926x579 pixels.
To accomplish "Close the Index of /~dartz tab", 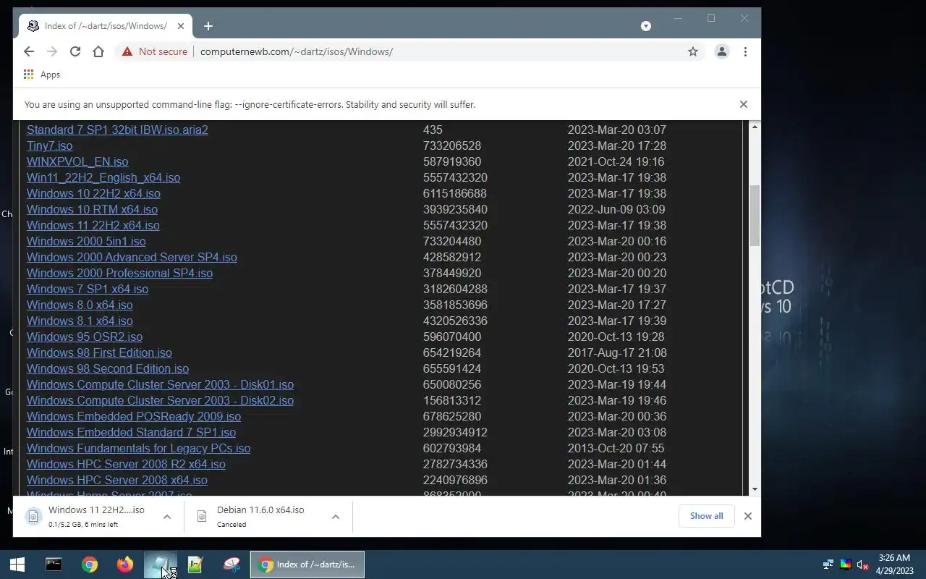I will pyautogui.click(x=181, y=26).
